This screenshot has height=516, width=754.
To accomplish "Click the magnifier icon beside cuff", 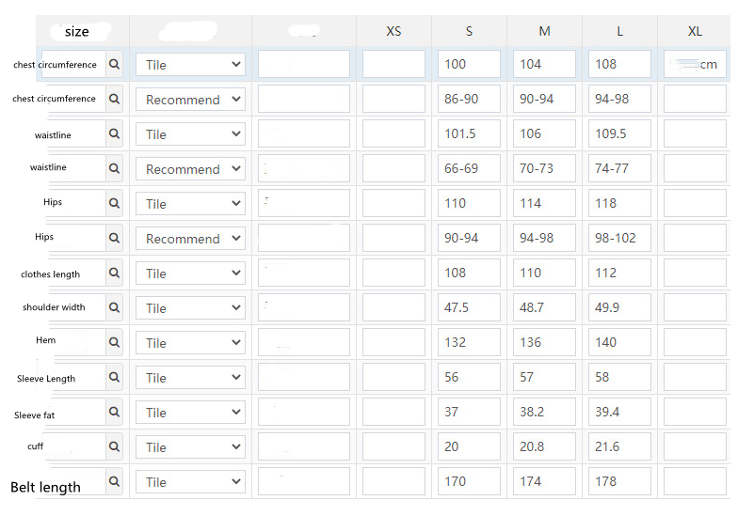I will pyautogui.click(x=115, y=447).
